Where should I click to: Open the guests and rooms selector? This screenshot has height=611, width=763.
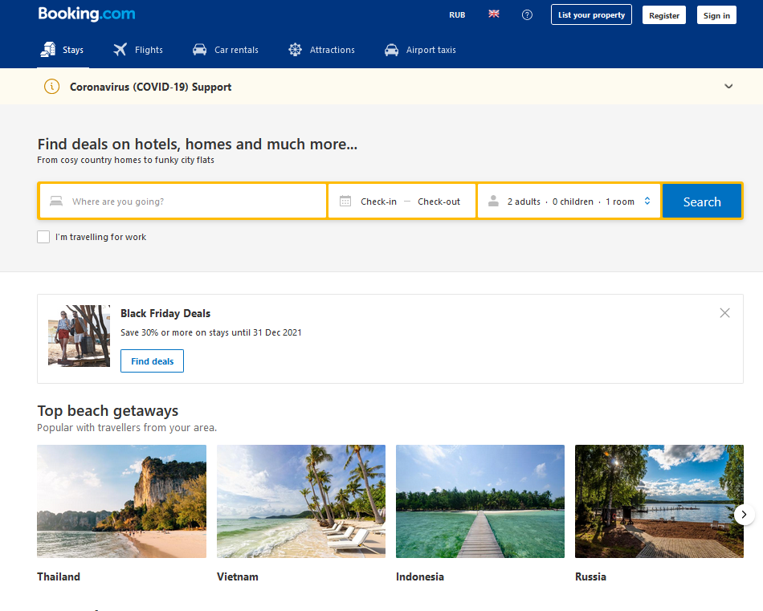(x=569, y=201)
